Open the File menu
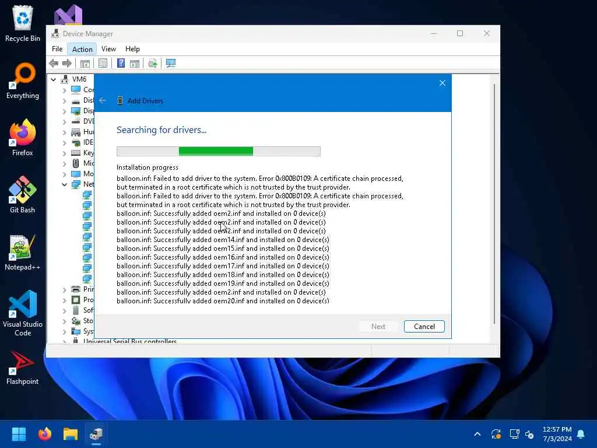This screenshot has height=448, width=597. click(57, 49)
